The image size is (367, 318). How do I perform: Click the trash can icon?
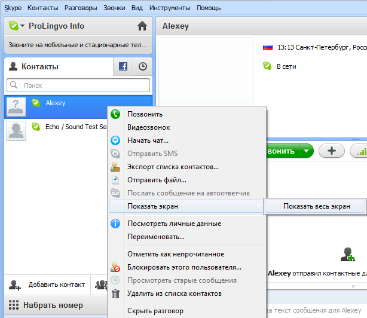click(x=115, y=293)
